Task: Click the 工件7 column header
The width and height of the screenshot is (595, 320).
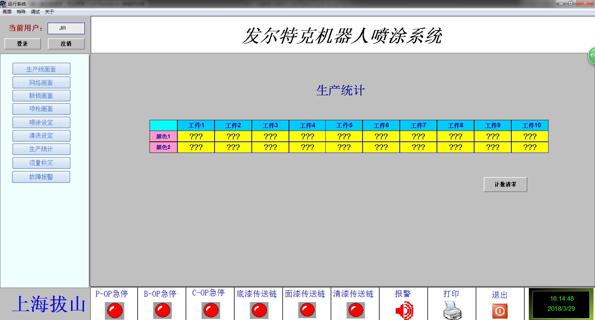Action: 418,125
